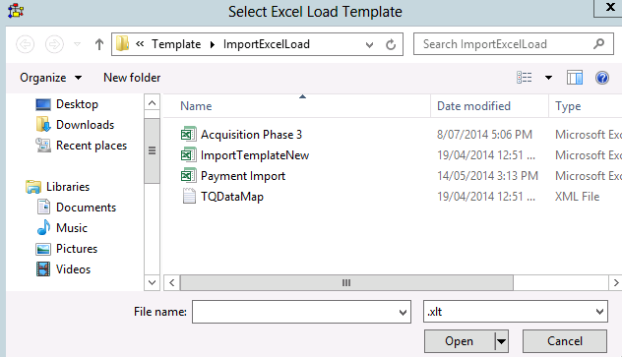This screenshot has height=357, width=622.
Task: Open more view options dropdown
Action: 548,78
